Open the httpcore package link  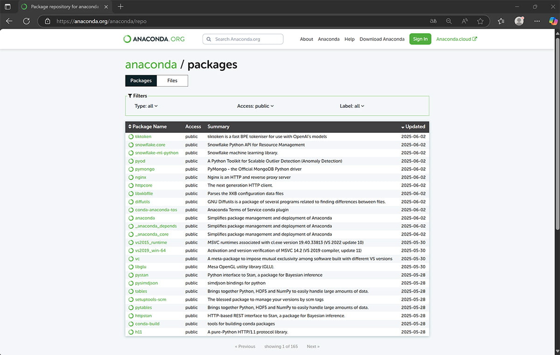coord(144,185)
